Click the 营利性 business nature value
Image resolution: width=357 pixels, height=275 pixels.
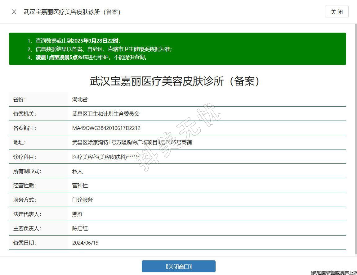click(x=80, y=186)
